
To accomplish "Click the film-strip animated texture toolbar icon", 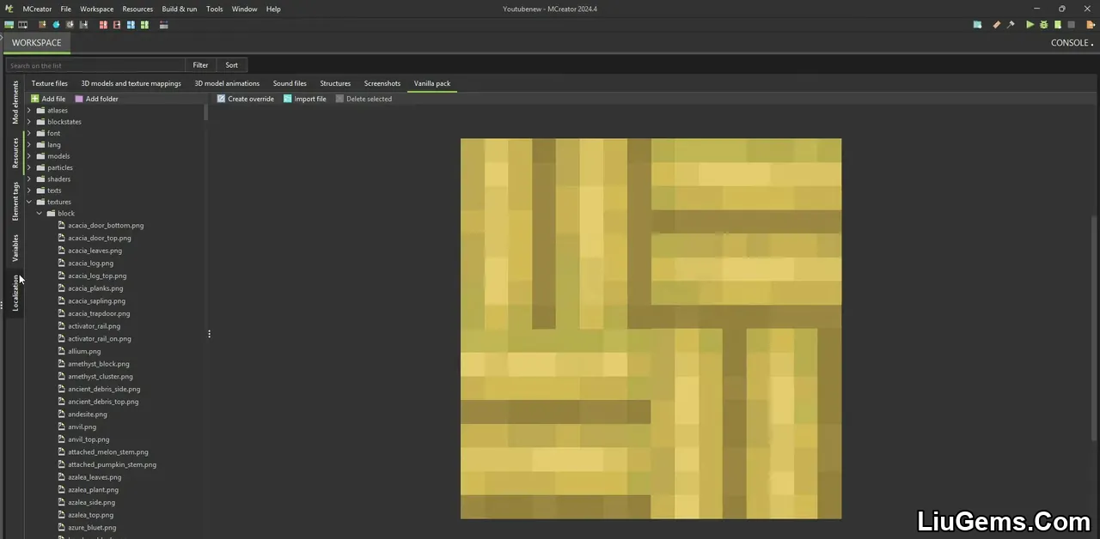I will pos(23,25).
